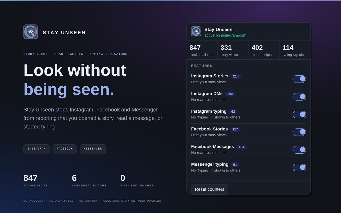Click the 'being seen.' headline text

pos(69,89)
